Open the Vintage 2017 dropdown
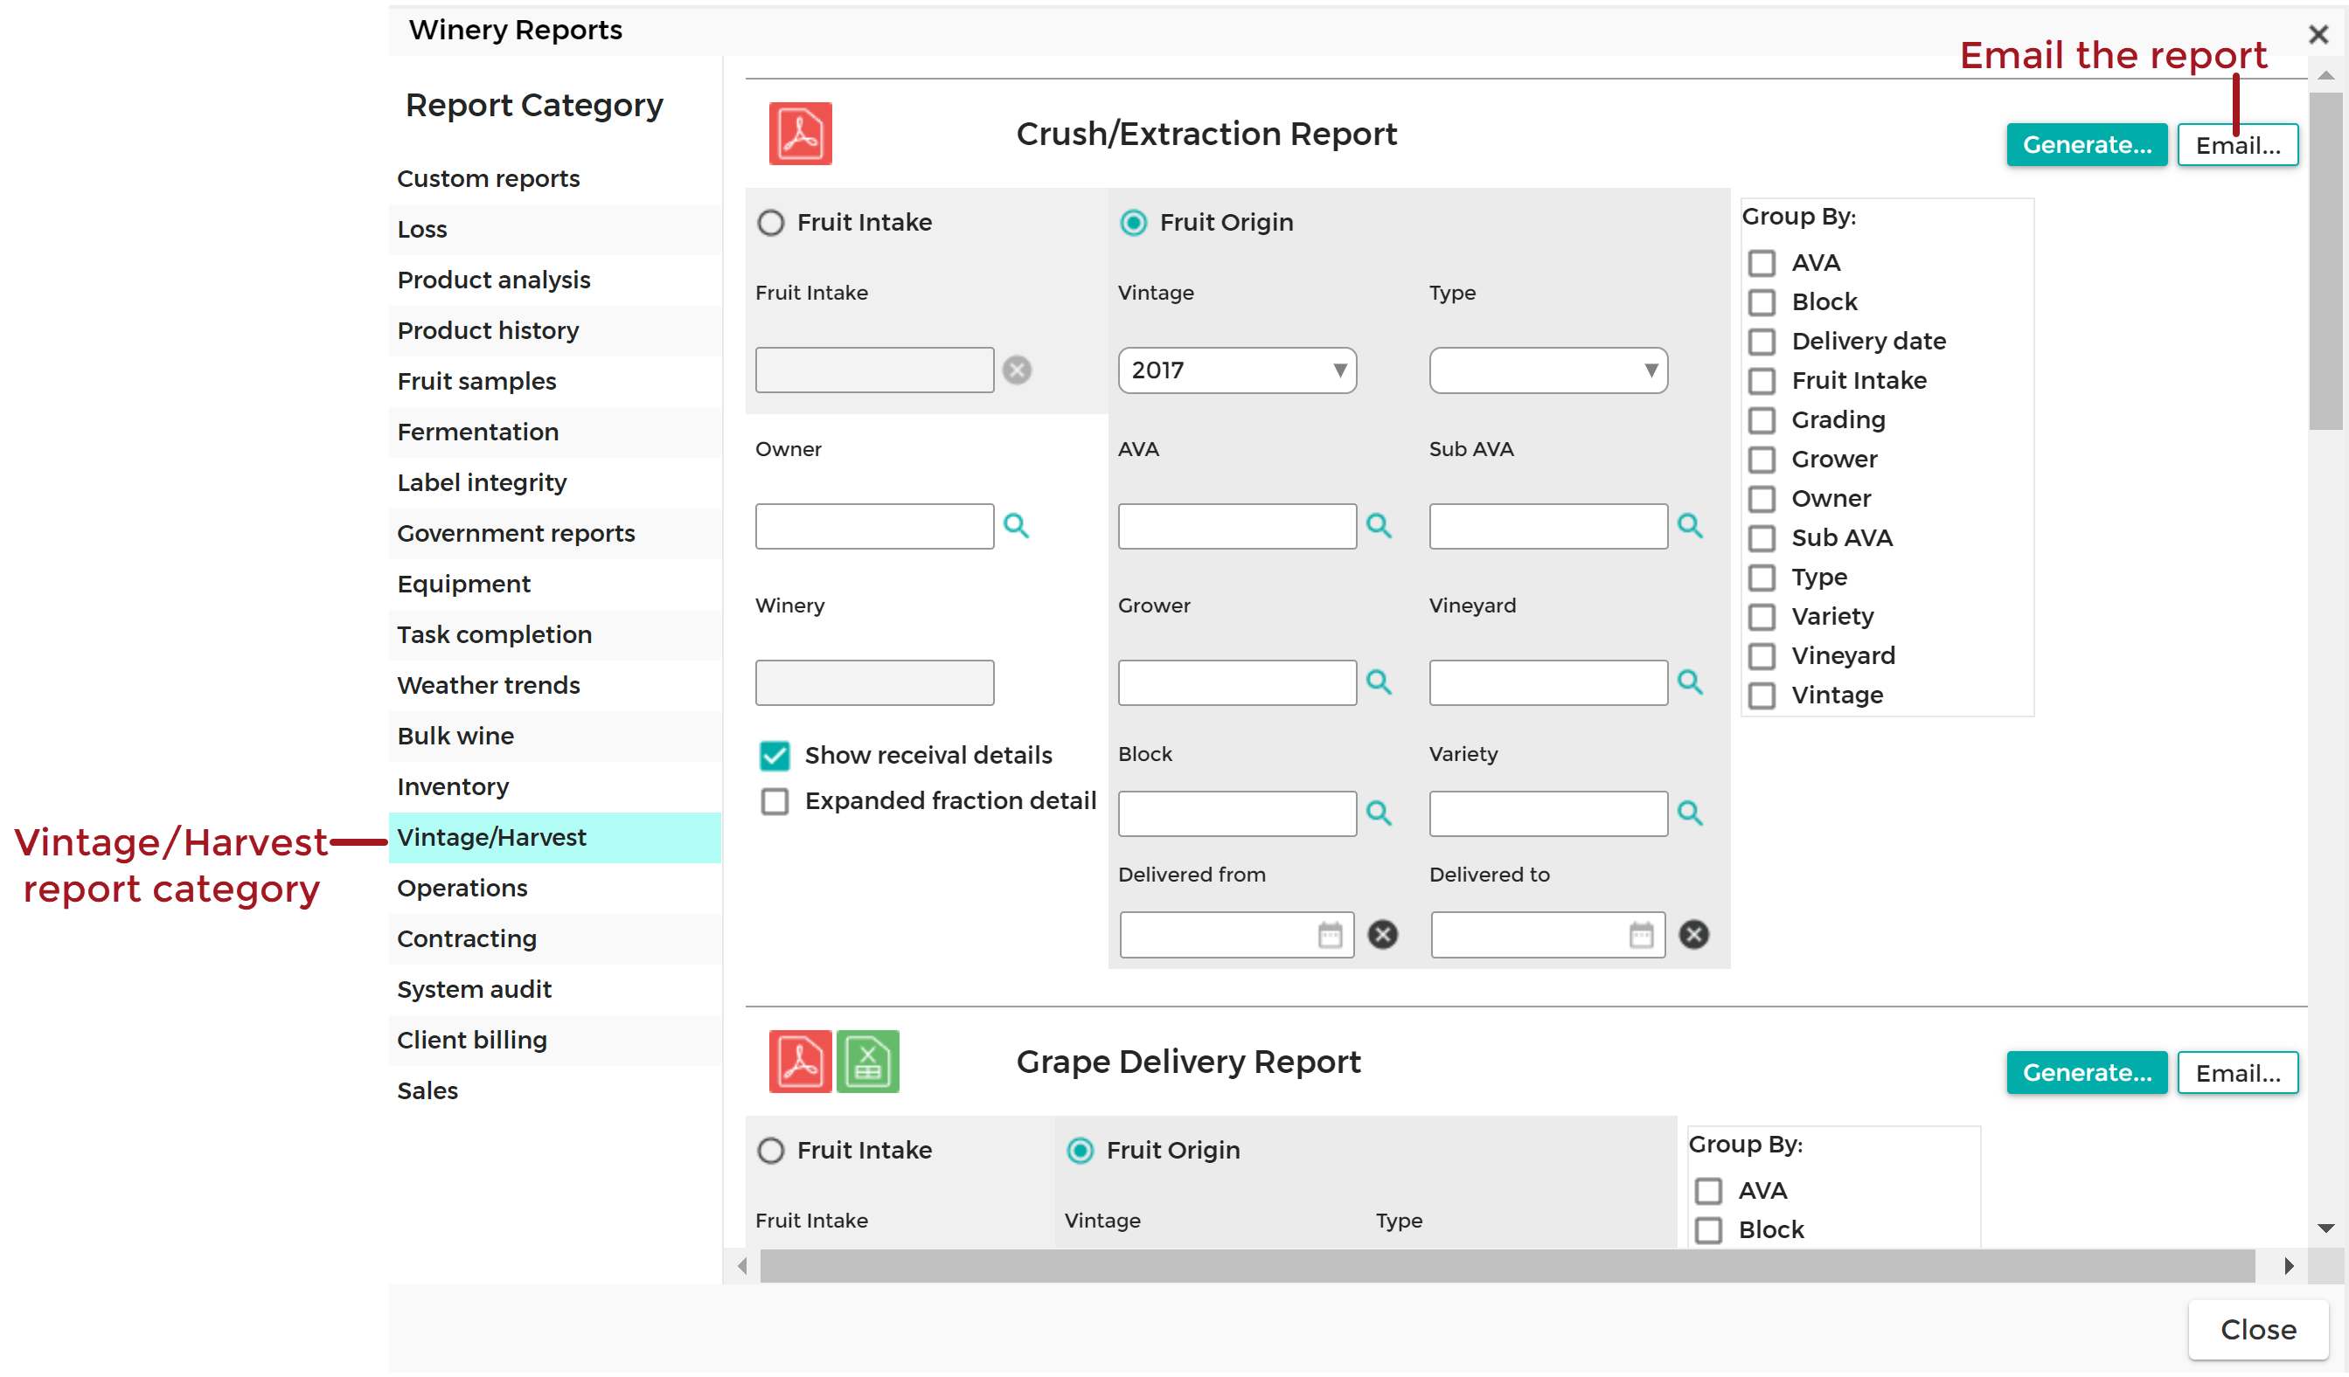This screenshot has width=2349, height=1377. 1236,370
